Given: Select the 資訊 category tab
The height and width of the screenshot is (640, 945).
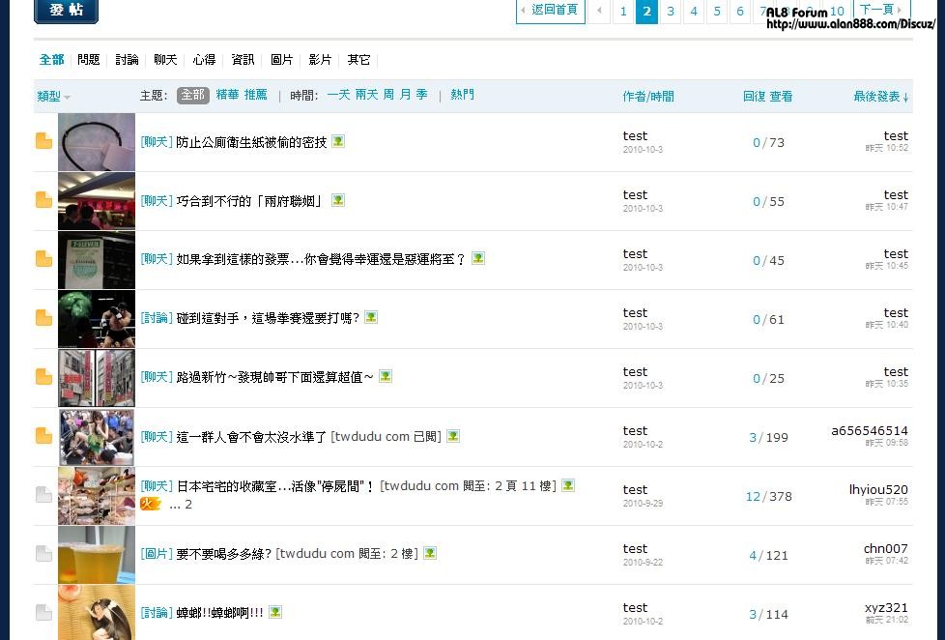Looking at the screenshot, I should coord(243,60).
